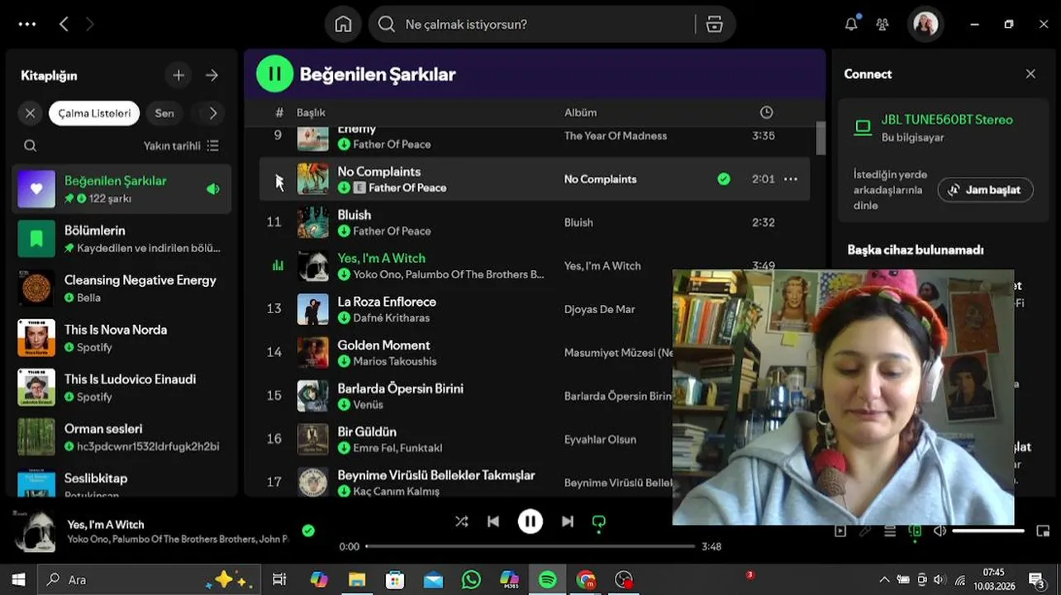Go back with the left arrow
The image size is (1061, 595).
point(64,24)
